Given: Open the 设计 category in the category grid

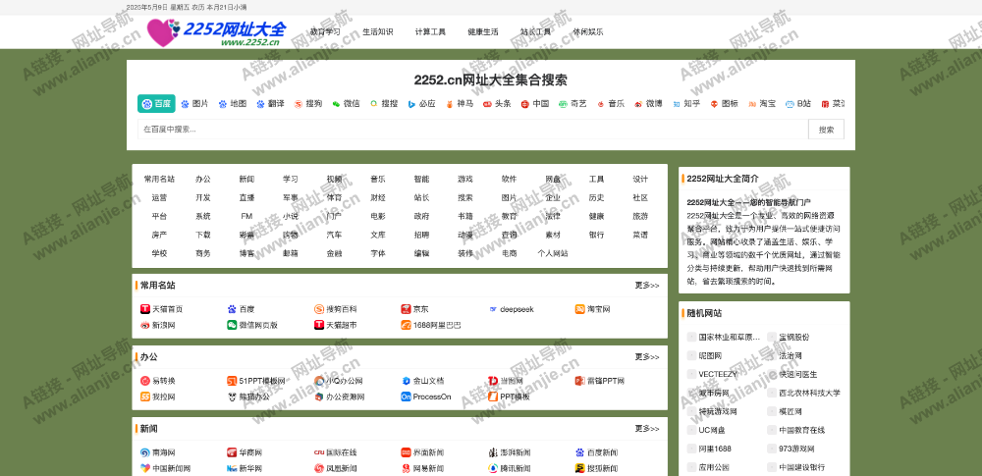Looking at the screenshot, I should click(x=640, y=180).
